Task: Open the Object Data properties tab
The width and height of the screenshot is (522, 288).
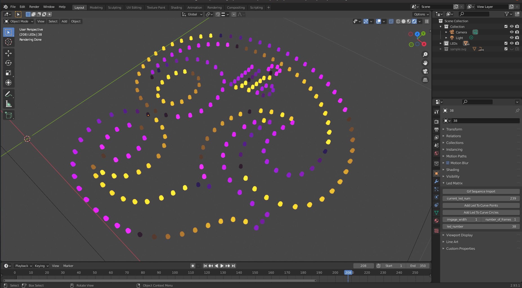Action: click(x=436, y=213)
